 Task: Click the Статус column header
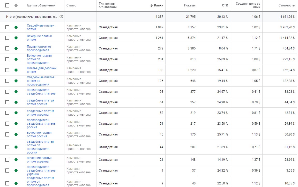[x=71, y=5]
